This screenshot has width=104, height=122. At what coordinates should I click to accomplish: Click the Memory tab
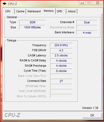(x=49, y=11)
